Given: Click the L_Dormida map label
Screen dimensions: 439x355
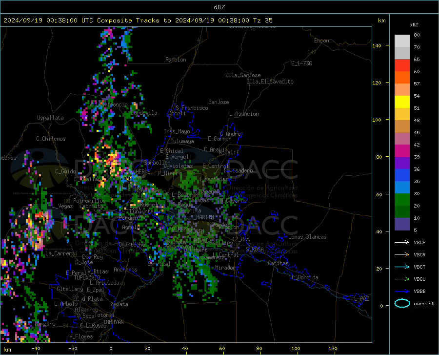Looking at the screenshot, I should (304, 277).
